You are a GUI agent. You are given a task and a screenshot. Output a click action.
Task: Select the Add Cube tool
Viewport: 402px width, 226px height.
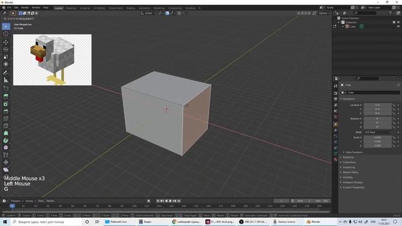coord(6,89)
